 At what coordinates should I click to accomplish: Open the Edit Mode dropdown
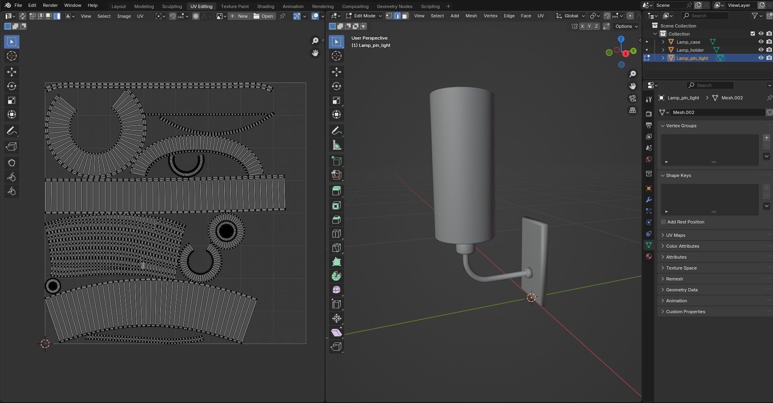coord(364,16)
